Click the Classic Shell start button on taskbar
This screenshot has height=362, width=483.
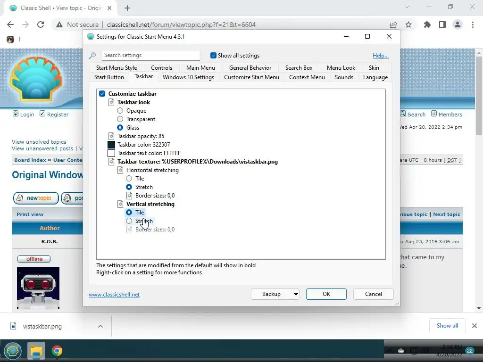coord(12,351)
